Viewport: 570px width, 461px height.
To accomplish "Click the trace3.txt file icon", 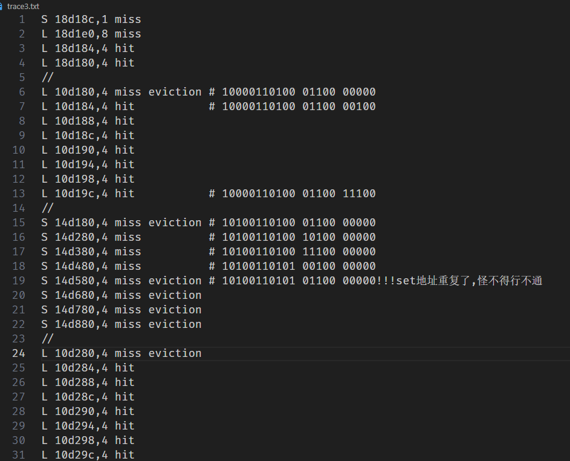I will pyautogui.click(x=1, y=7).
